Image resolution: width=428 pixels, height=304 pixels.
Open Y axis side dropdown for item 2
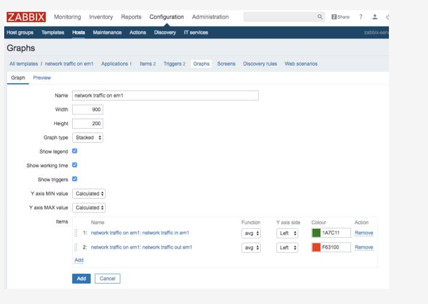pyautogui.click(x=287, y=247)
